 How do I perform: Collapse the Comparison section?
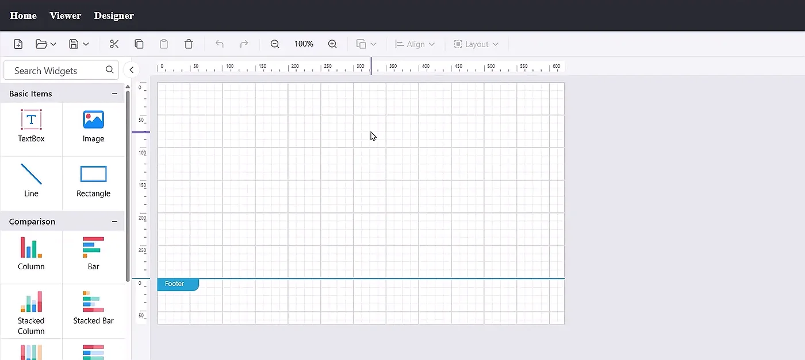click(114, 222)
